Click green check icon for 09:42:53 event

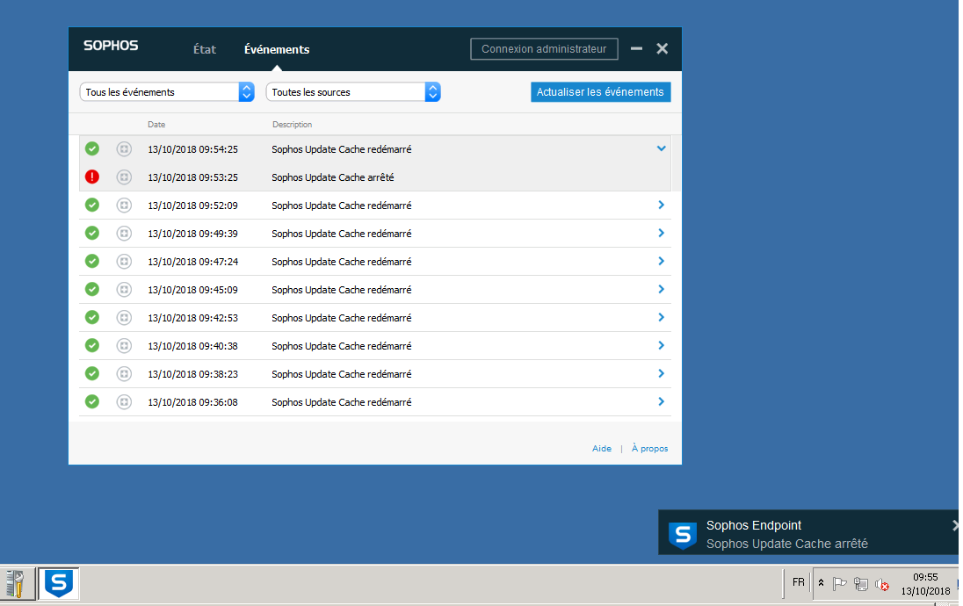92,317
